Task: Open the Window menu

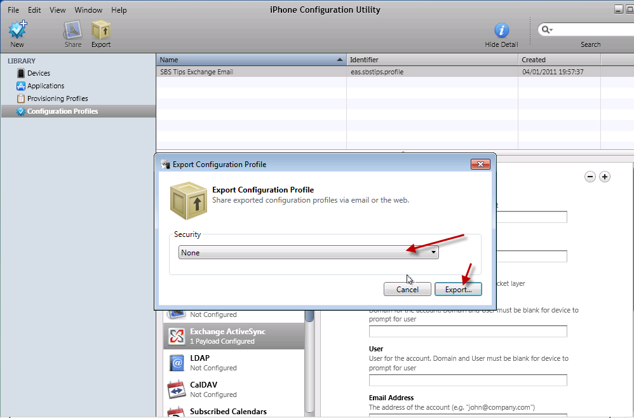Action: click(x=88, y=10)
